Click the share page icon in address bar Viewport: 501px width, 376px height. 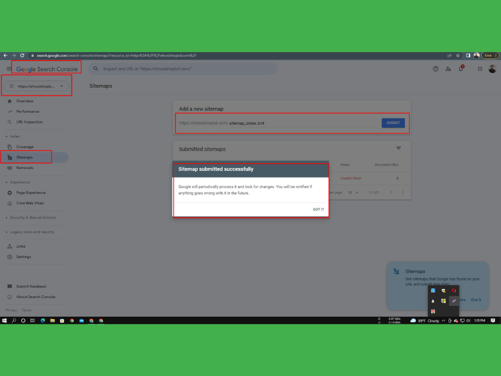click(x=449, y=55)
